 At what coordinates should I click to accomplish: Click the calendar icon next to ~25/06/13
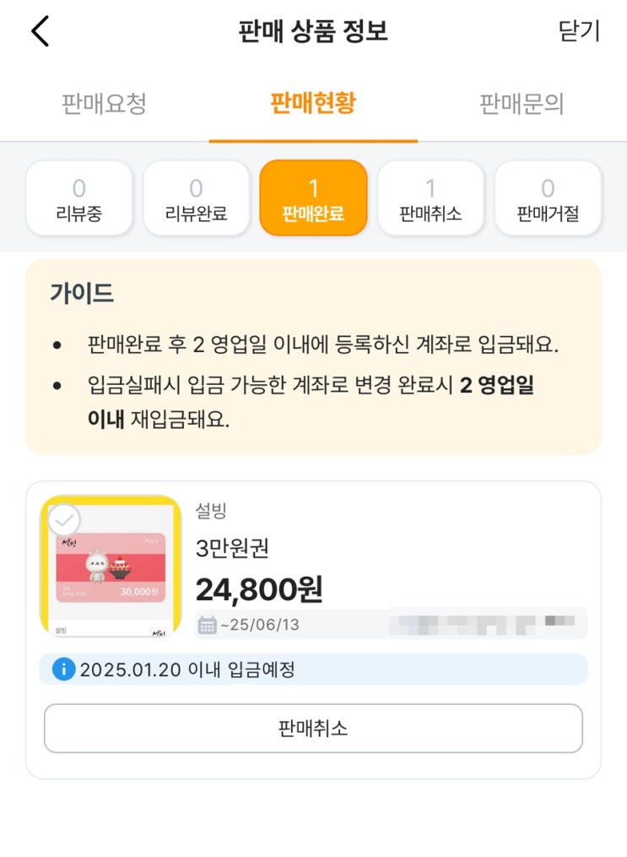(207, 625)
